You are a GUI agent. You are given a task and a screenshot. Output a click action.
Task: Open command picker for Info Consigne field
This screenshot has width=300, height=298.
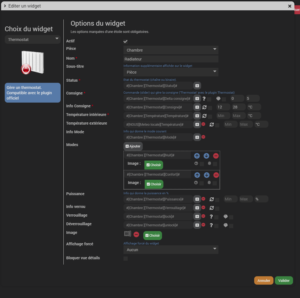click(197, 107)
